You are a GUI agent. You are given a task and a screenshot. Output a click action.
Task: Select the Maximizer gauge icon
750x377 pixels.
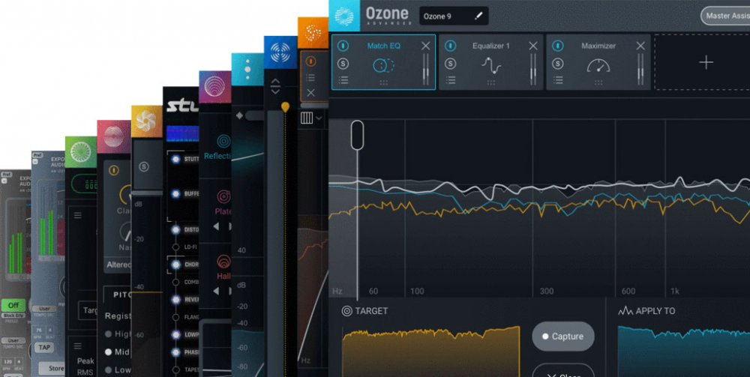[x=598, y=65]
